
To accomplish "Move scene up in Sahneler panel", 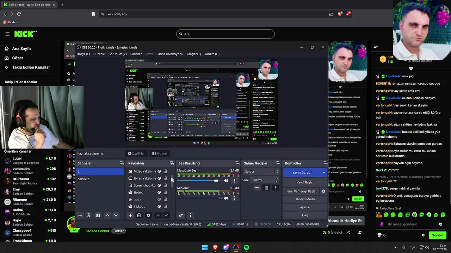I will coord(107,215).
